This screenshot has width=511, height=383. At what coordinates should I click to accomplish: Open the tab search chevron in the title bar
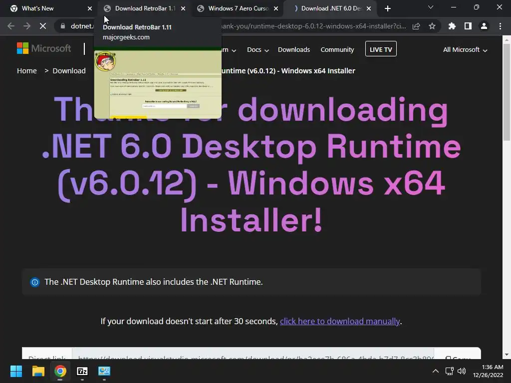pos(431,7)
